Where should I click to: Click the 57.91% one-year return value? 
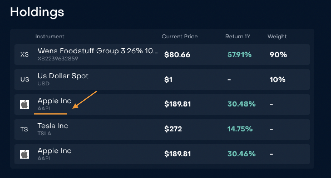click(239, 55)
